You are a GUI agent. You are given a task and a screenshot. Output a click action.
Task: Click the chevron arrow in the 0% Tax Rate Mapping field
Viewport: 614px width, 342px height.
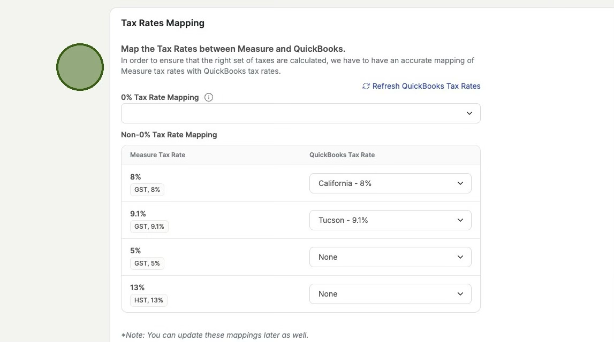469,113
